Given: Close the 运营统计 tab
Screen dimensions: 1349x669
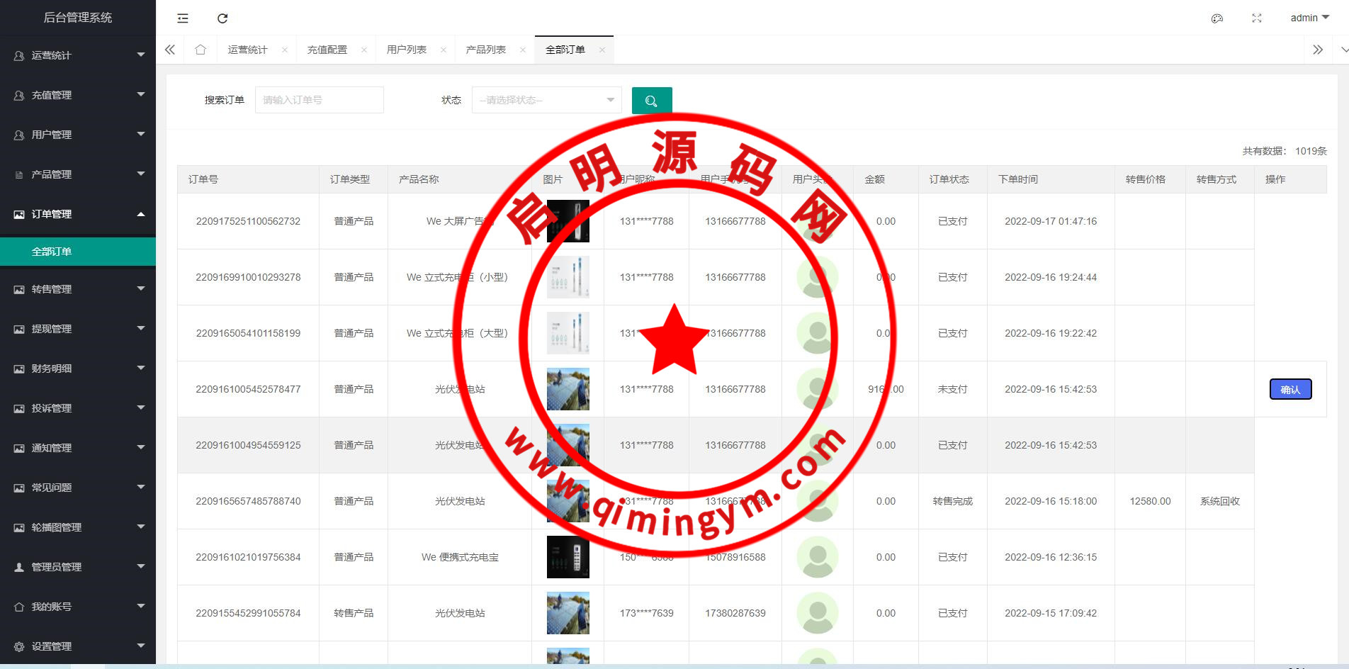Looking at the screenshot, I should tap(285, 50).
